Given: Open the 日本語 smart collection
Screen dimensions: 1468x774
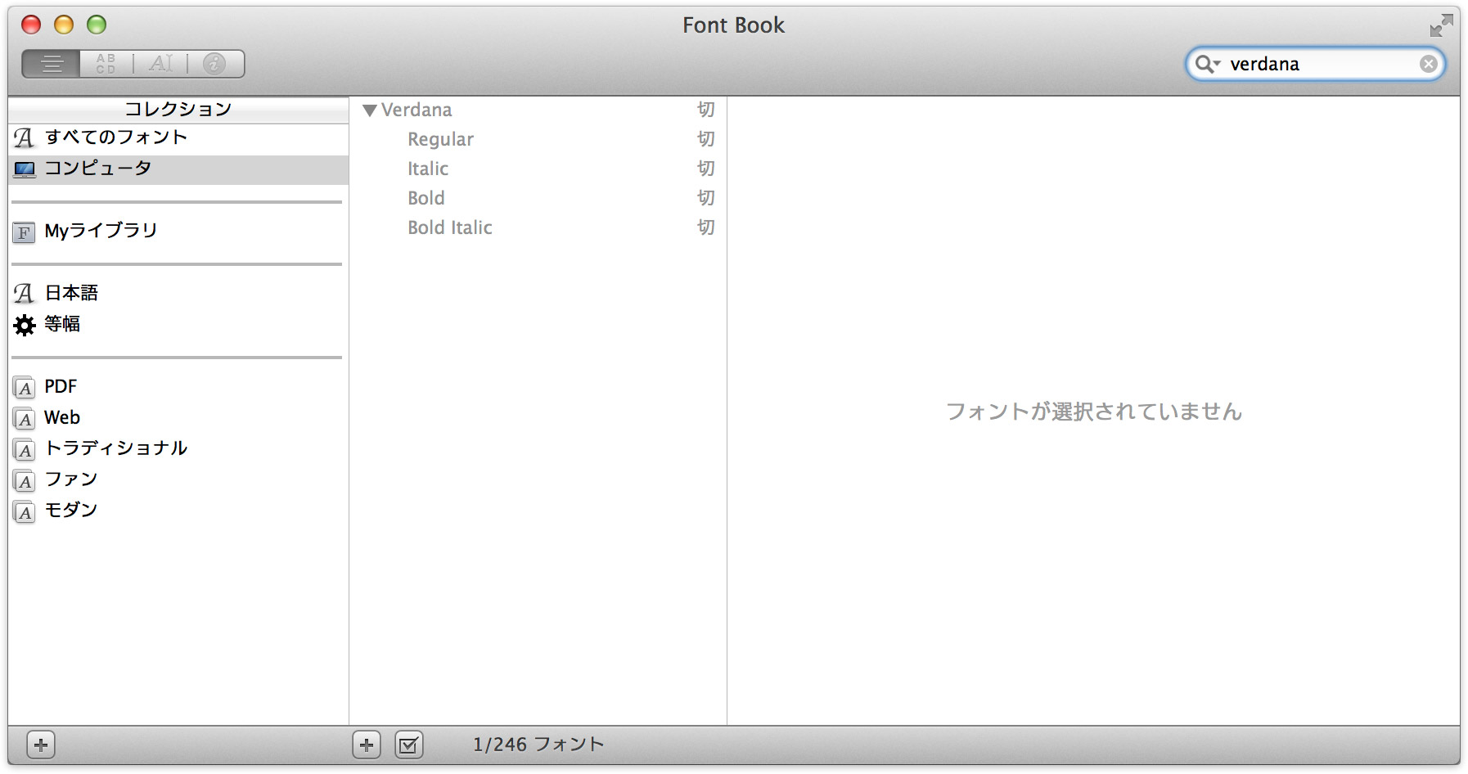Looking at the screenshot, I should [x=178, y=293].
